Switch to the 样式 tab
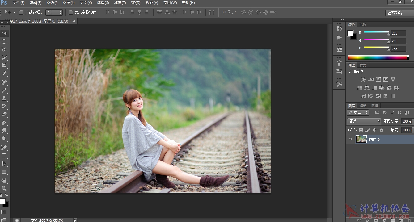The width and height of the screenshot is (414, 222). click(363, 65)
